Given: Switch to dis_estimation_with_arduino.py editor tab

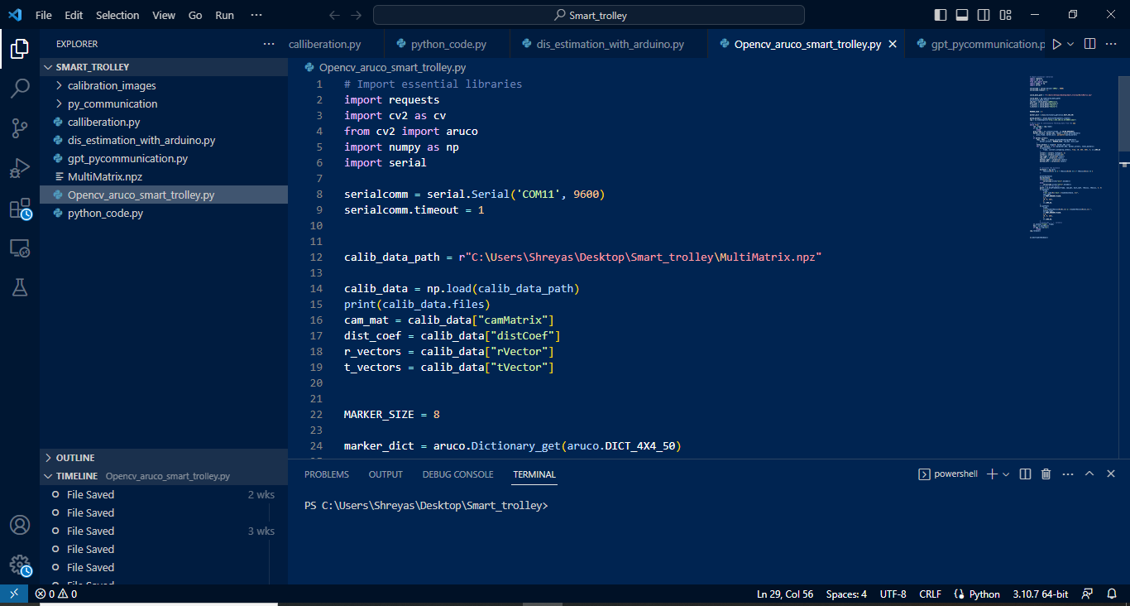Looking at the screenshot, I should 609,45.
